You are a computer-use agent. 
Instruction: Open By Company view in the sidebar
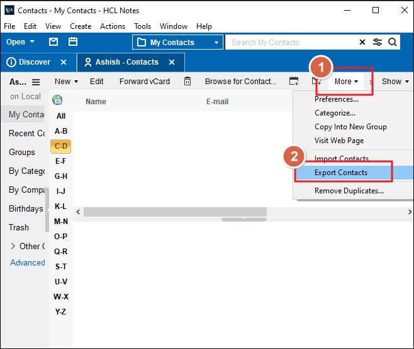26,190
